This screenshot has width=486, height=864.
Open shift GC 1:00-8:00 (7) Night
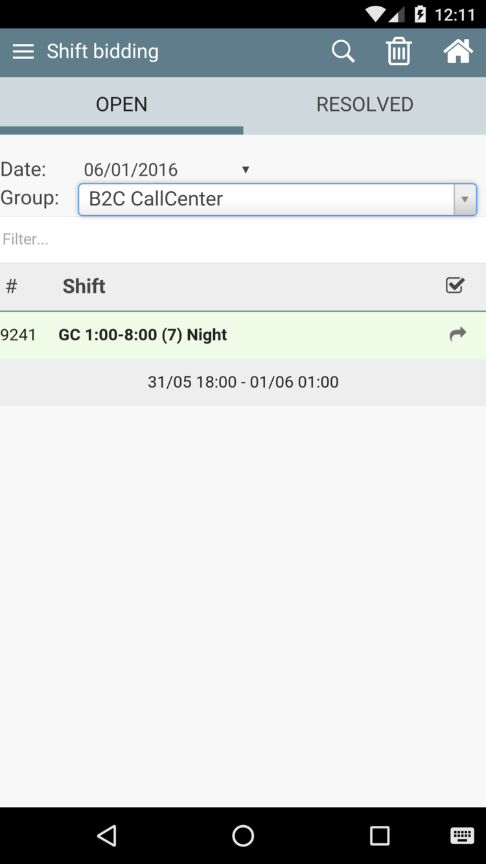pos(143,335)
